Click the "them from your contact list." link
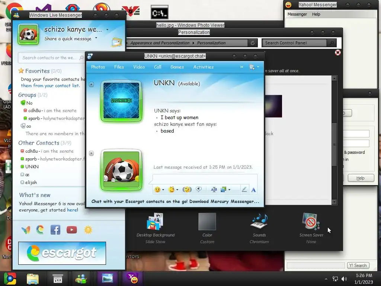The image size is (381, 286). tap(50, 86)
